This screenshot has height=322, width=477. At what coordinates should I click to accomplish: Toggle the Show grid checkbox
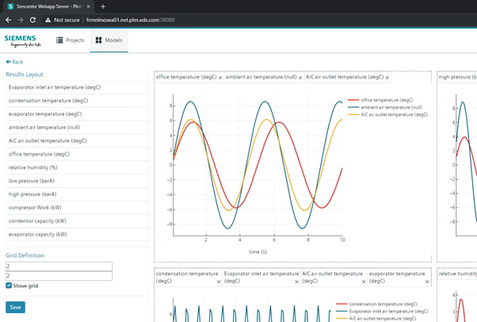9,286
